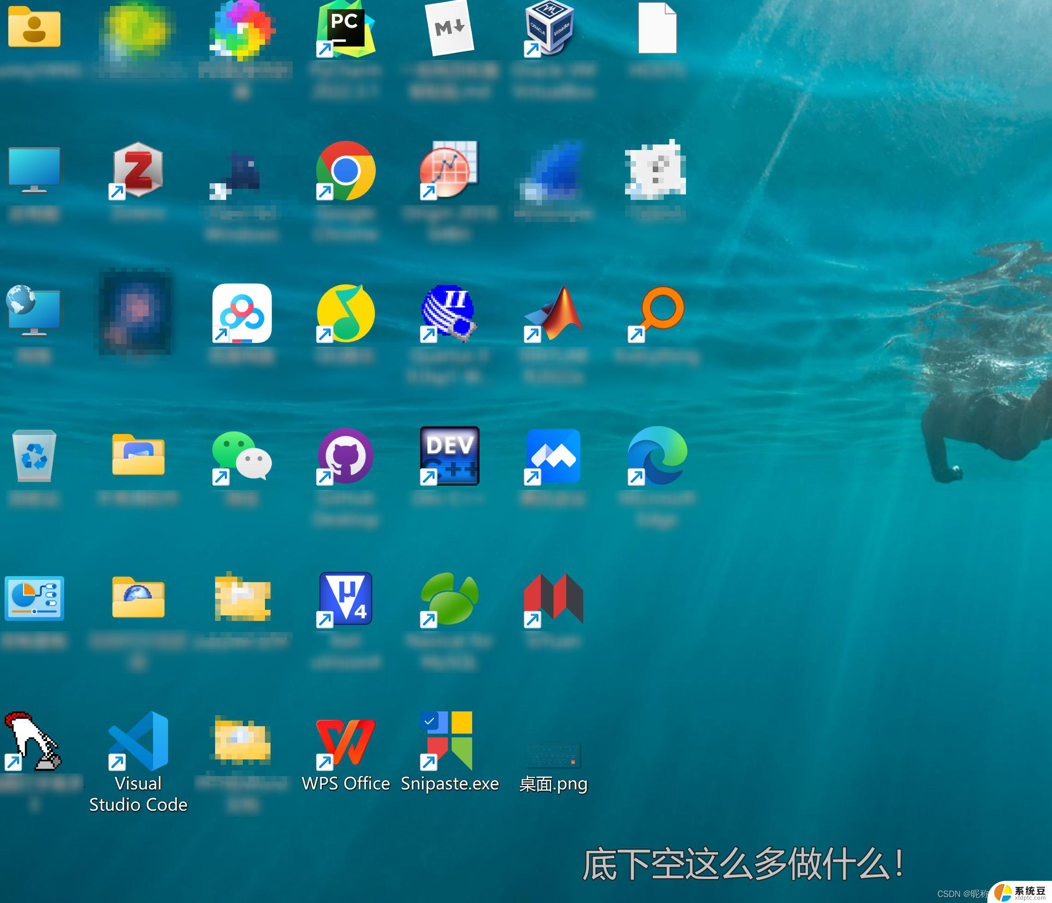Click the Visual Studio Code label text

pos(138,795)
